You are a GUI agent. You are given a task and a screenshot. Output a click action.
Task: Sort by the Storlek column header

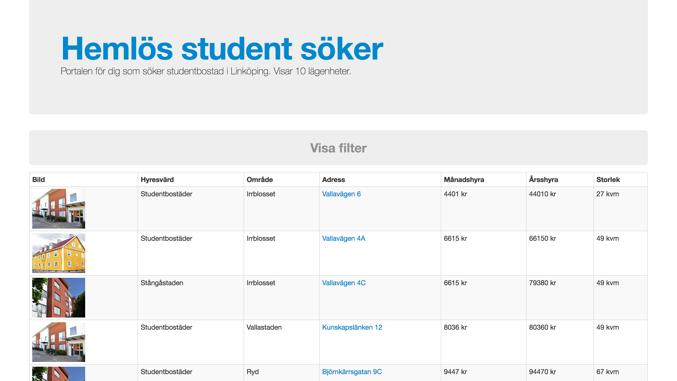(608, 180)
